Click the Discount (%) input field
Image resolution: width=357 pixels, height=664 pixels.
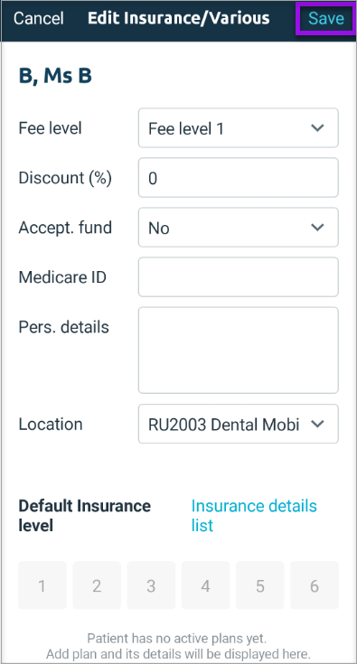click(x=238, y=177)
